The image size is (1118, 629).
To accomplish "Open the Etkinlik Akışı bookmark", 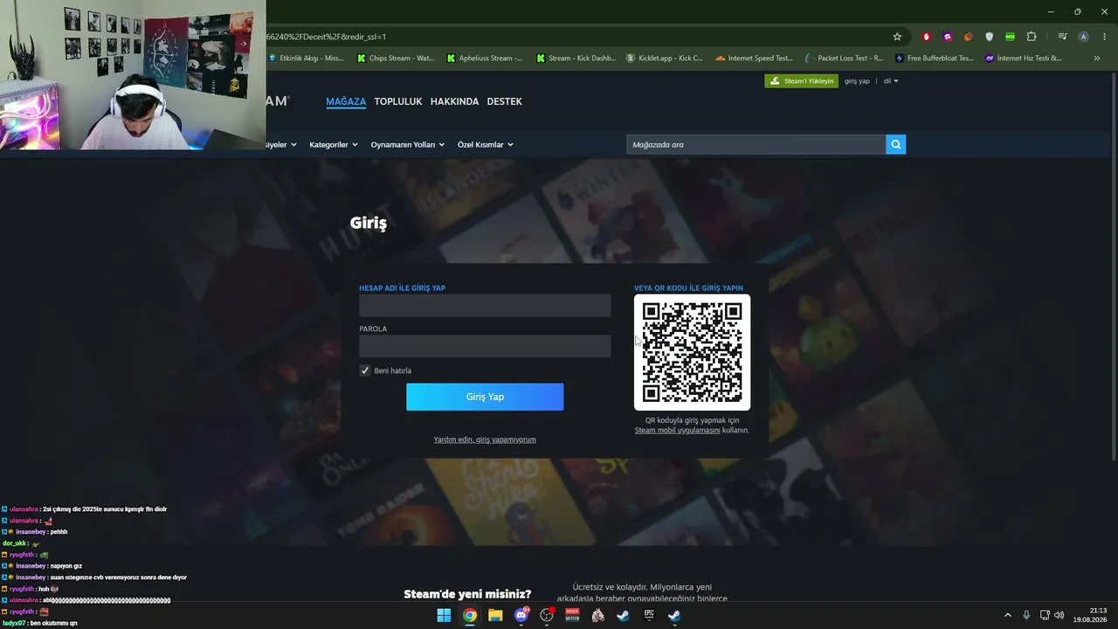I will (x=306, y=59).
